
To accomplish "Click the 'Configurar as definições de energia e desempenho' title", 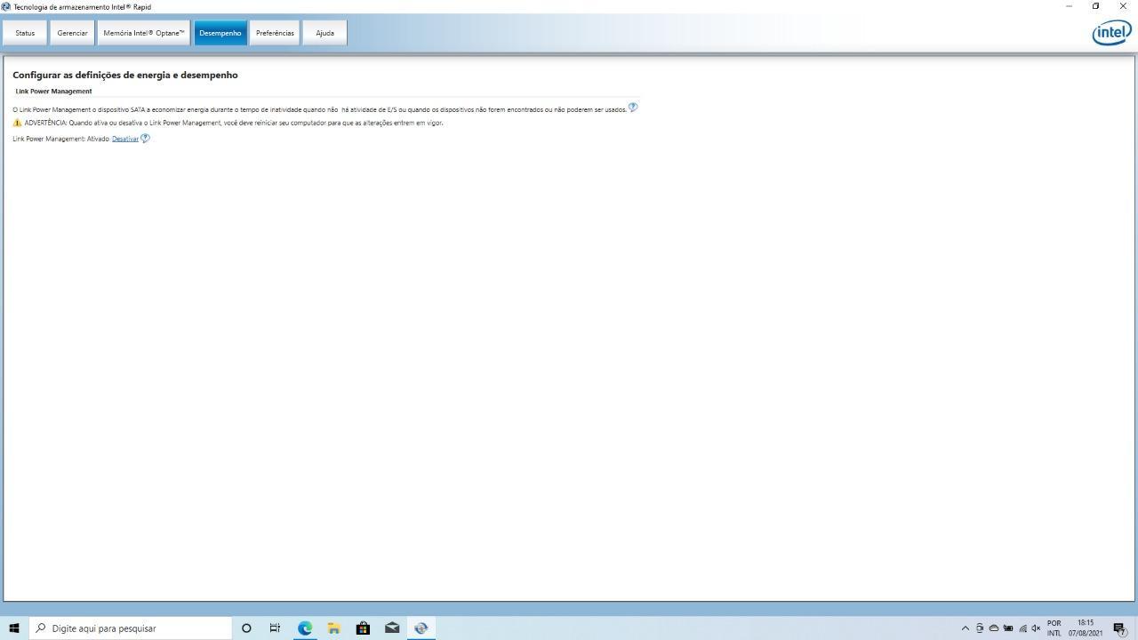I will point(125,76).
